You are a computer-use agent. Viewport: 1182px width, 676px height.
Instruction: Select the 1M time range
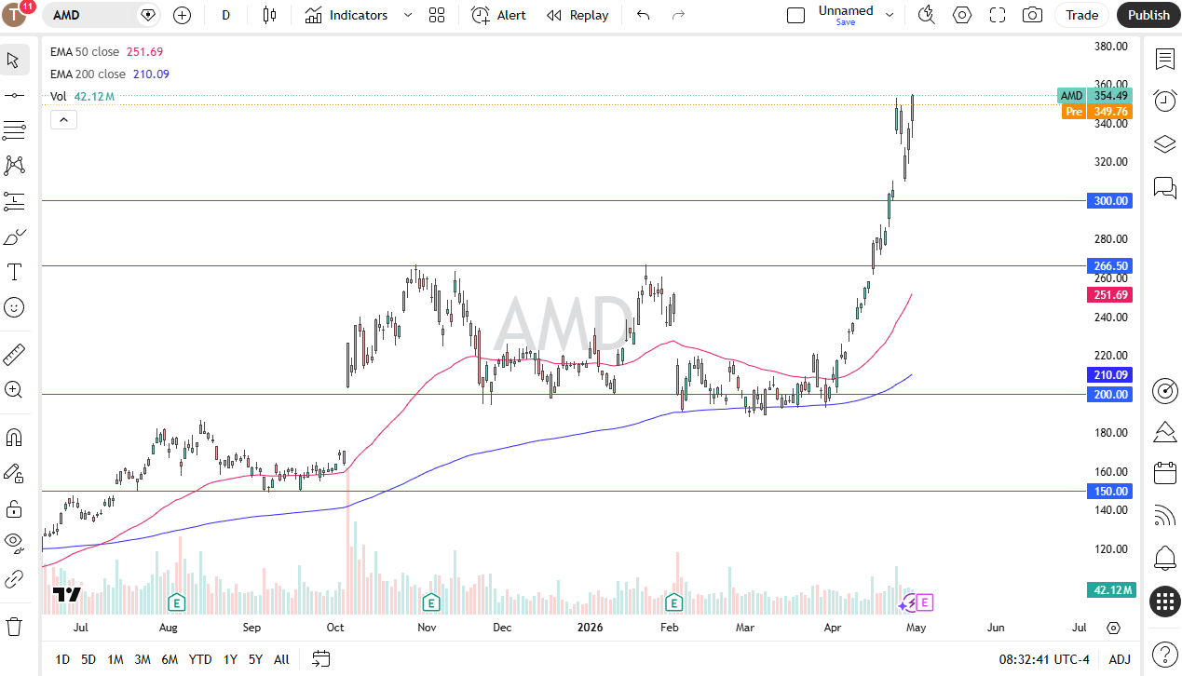click(115, 659)
